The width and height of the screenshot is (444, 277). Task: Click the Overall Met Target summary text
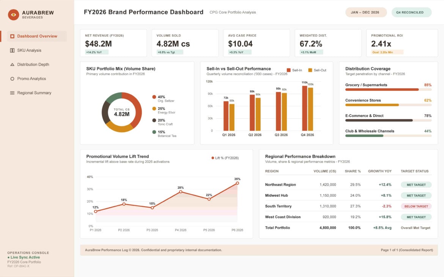coord(416,228)
